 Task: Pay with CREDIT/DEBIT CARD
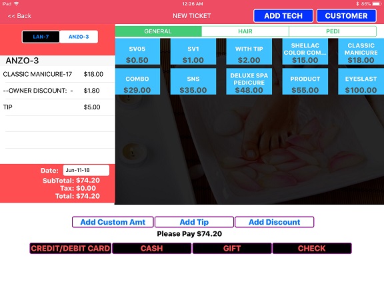(71, 248)
